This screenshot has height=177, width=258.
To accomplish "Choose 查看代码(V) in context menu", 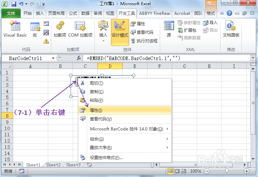I will (x=125, y=119).
